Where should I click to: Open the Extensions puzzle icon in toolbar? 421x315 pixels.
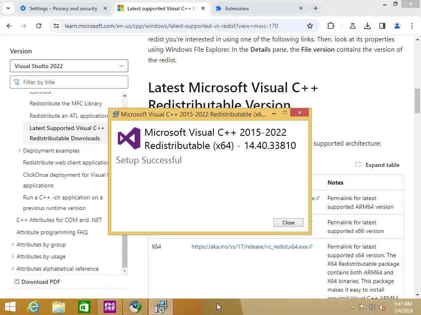[x=331, y=26]
